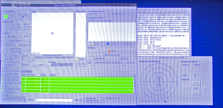Execute the command stack
This screenshot has height=108, width=223.
[127, 43]
